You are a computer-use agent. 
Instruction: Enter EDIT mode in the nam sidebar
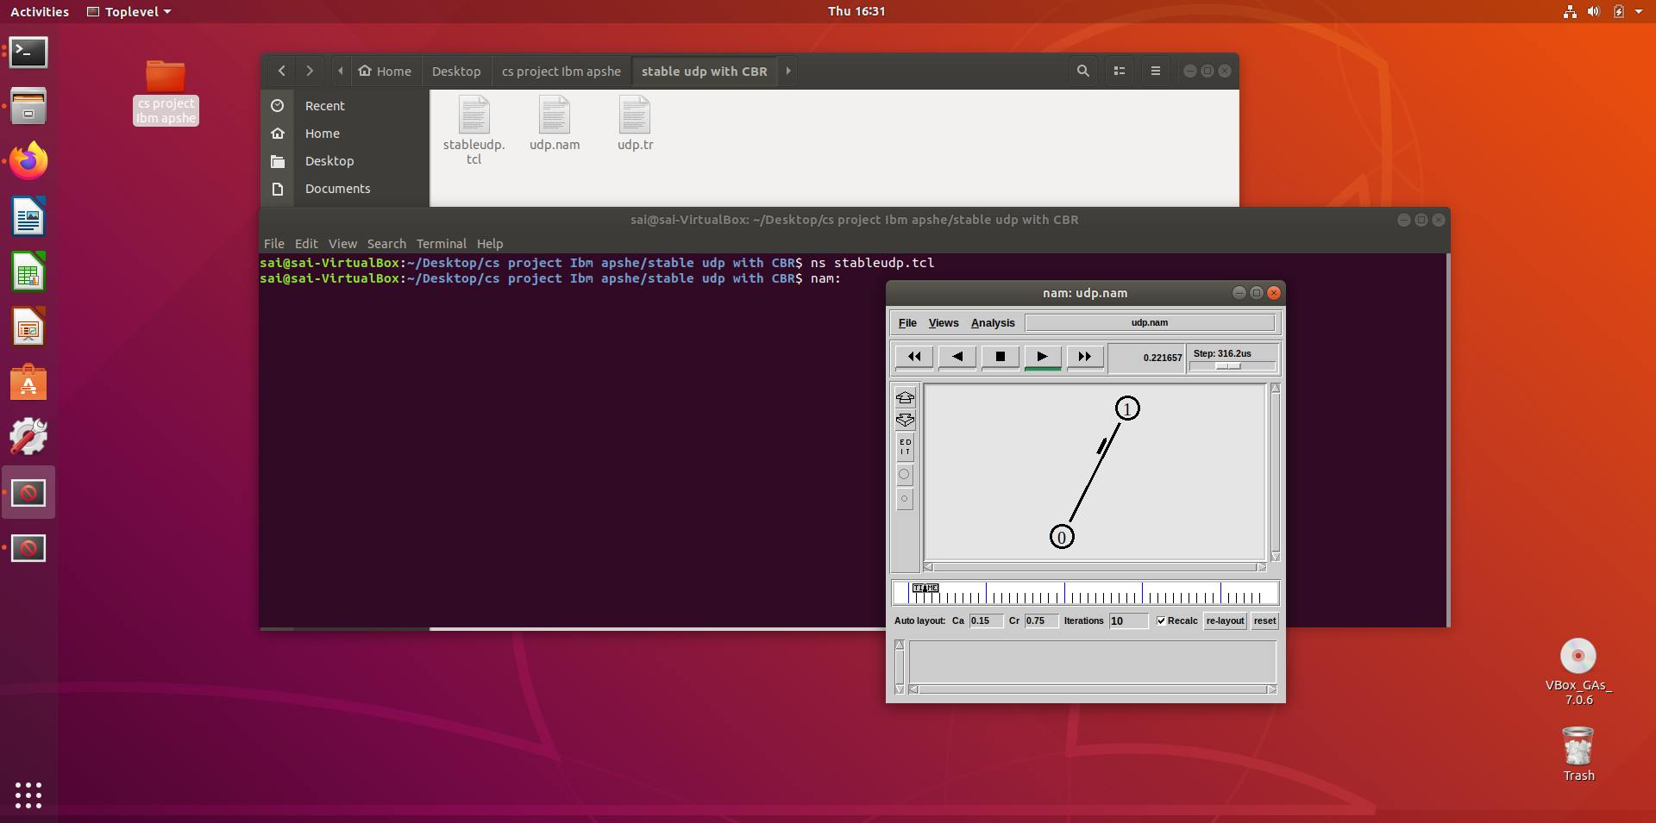(905, 446)
